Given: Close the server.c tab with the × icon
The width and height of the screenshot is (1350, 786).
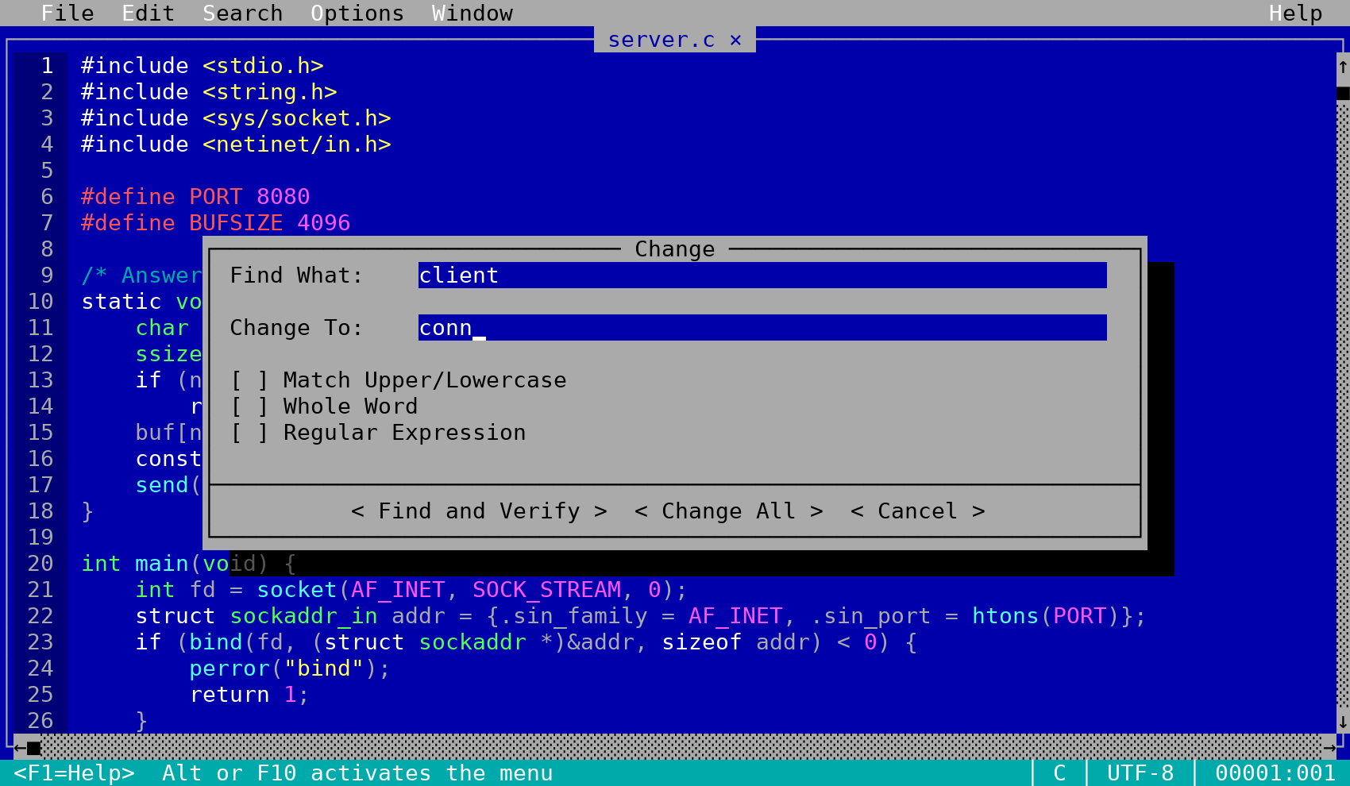Looking at the screenshot, I should 736,40.
